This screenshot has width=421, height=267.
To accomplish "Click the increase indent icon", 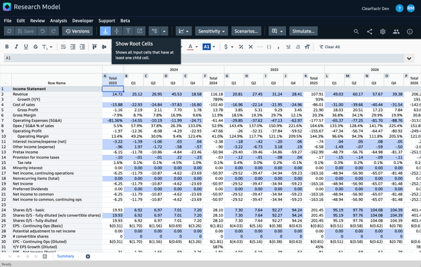I will pos(82,47).
